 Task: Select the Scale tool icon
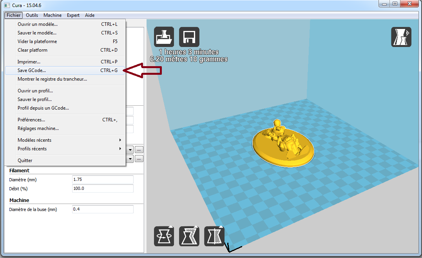point(189,236)
